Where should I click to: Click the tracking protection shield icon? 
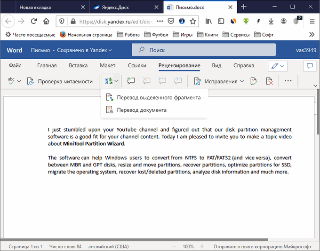62,21
